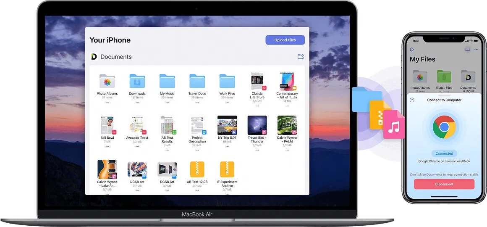Image resolution: width=487 pixels, height=227 pixels.
Task: Open more options under Travel Docs
Action: [197, 102]
